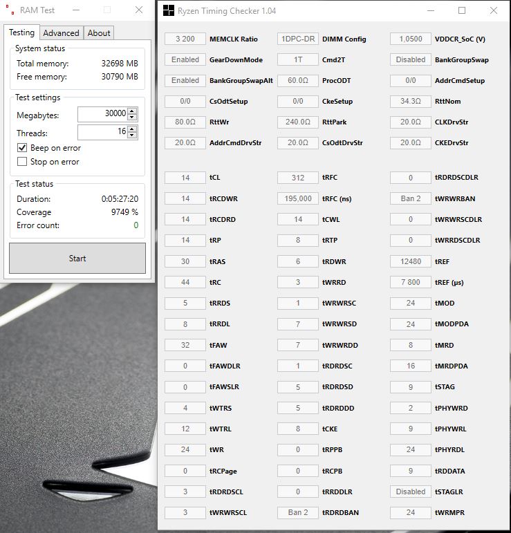511x533 pixels.
Task: Click the Cmd2T value 1T
Action: (298, 60)
